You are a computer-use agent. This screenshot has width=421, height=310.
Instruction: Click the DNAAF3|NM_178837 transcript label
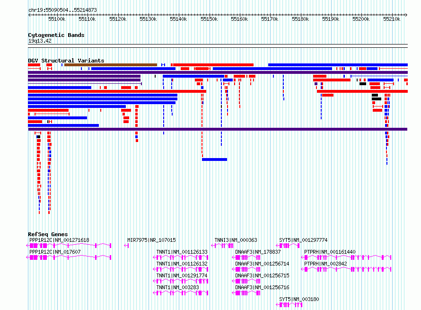pos(258,252)
